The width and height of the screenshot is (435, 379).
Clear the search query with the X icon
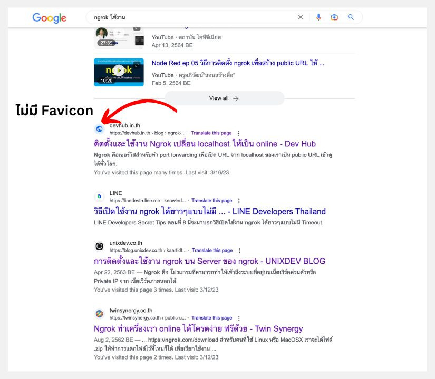click(x=301, y=17)
